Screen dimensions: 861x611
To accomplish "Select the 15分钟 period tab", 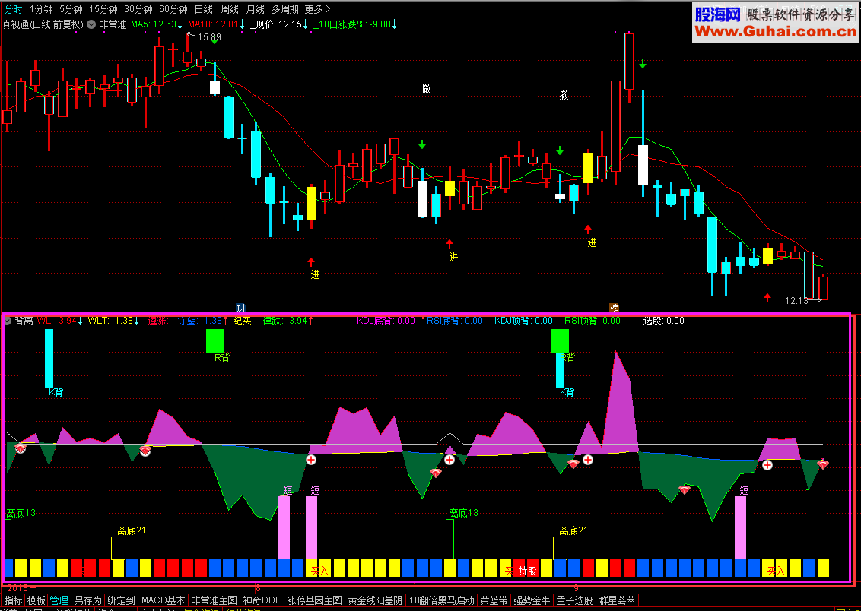I will click(103, 9).
